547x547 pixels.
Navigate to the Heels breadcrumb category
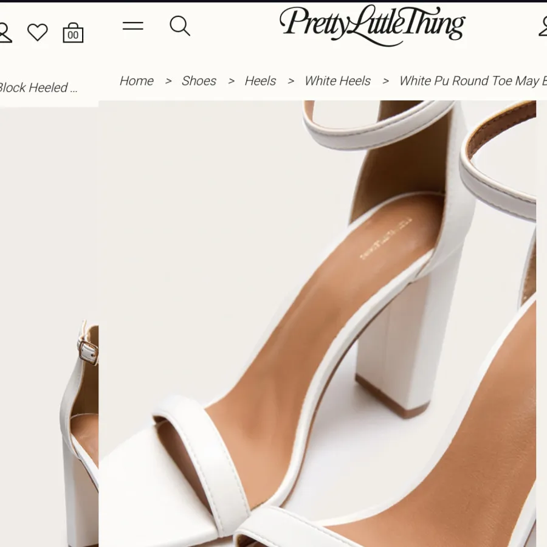click(x=260, y=81)
